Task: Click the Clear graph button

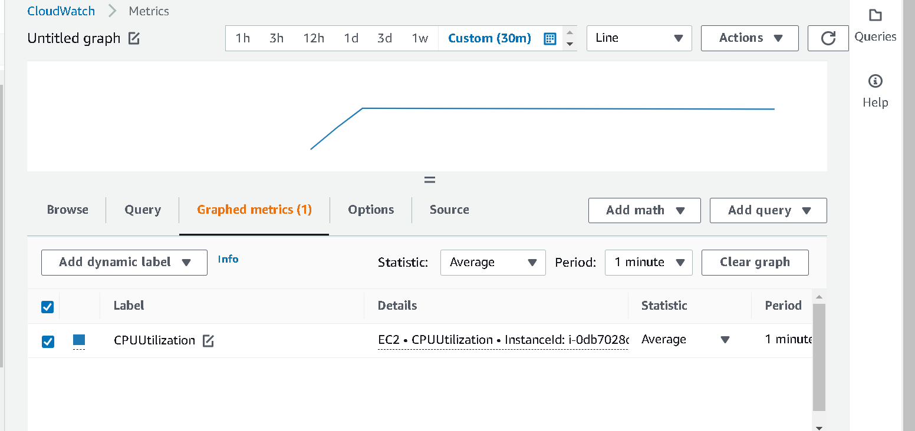Action: tap(755, 263)
